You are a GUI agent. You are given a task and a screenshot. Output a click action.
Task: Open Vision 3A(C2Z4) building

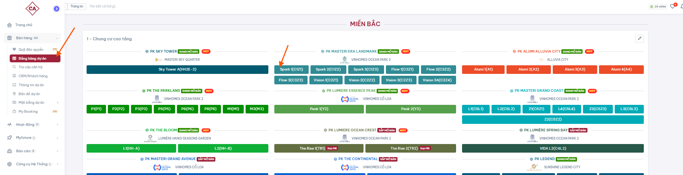click(437, 80)
